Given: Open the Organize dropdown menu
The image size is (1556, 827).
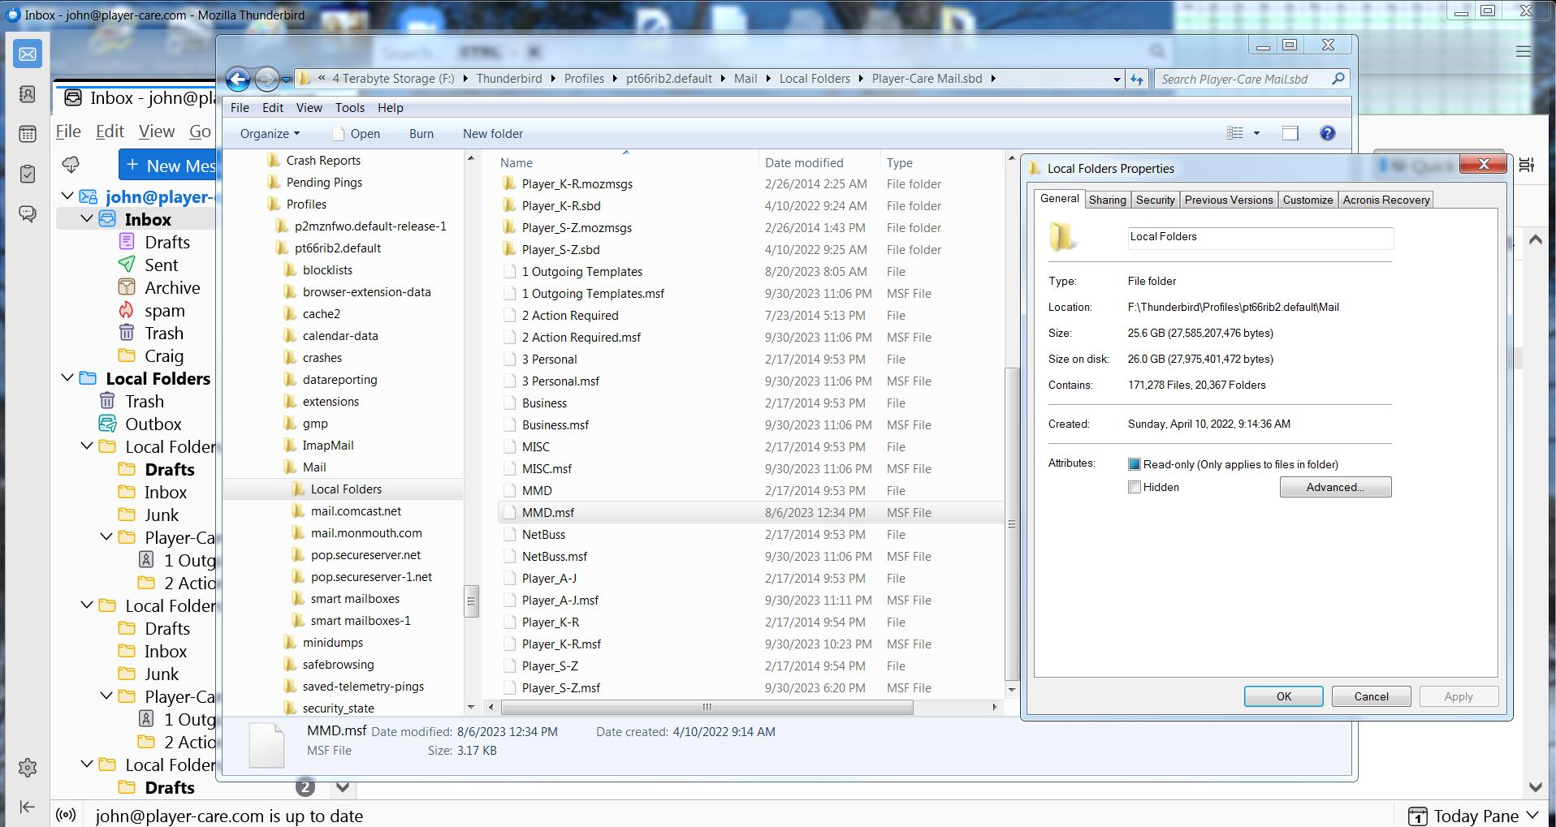Looking at the screenshot, I should 270,134.
